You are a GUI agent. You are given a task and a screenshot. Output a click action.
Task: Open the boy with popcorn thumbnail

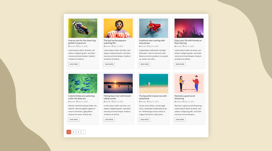118,28
